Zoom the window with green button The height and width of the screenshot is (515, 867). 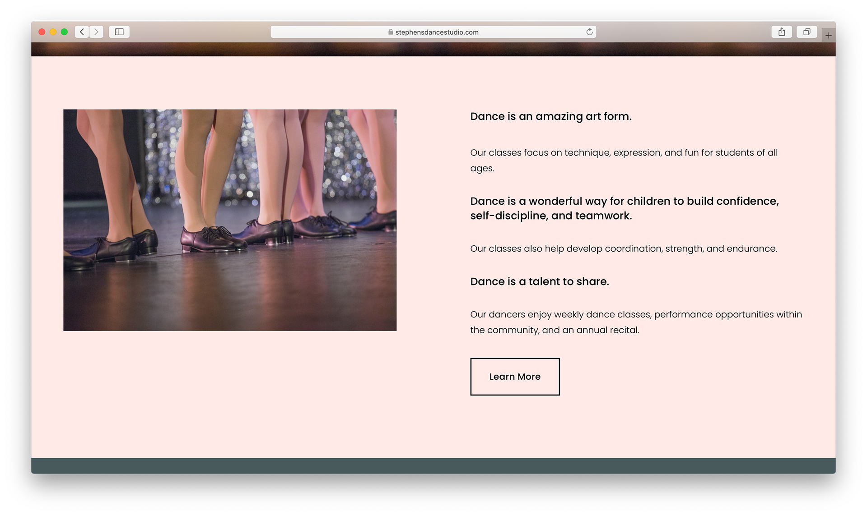64,32
